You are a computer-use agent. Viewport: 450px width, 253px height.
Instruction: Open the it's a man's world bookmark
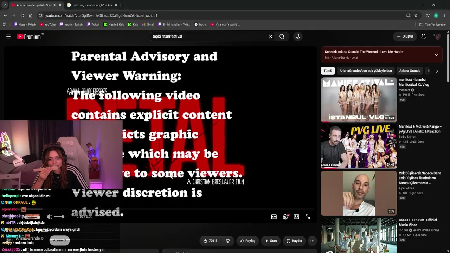coord(225,25)
